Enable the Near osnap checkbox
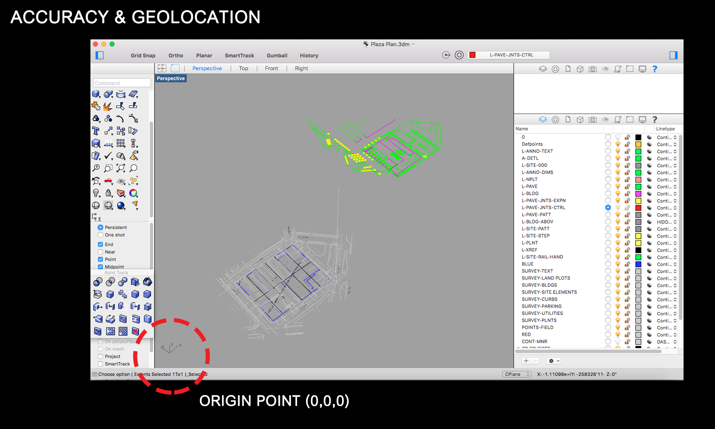The image size is (715, 429). (x=100, y=252)
